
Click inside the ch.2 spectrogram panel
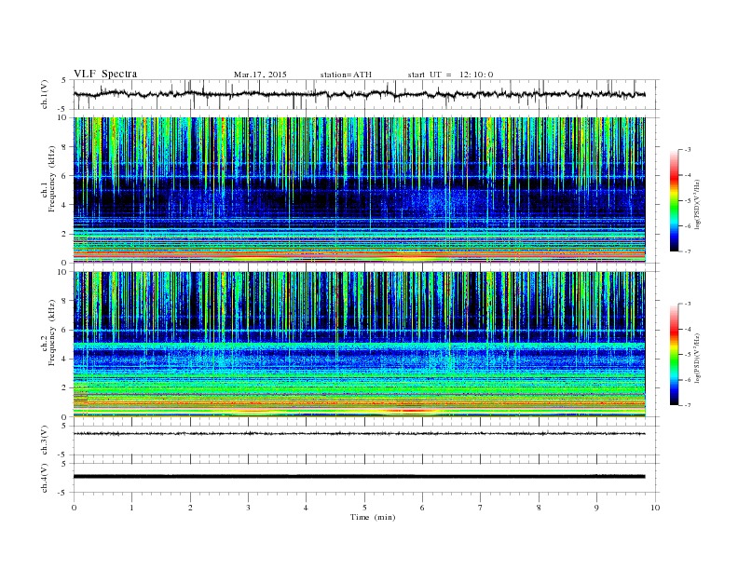(359, 344)
